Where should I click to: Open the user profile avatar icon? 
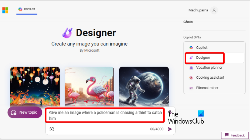[214, 10]
